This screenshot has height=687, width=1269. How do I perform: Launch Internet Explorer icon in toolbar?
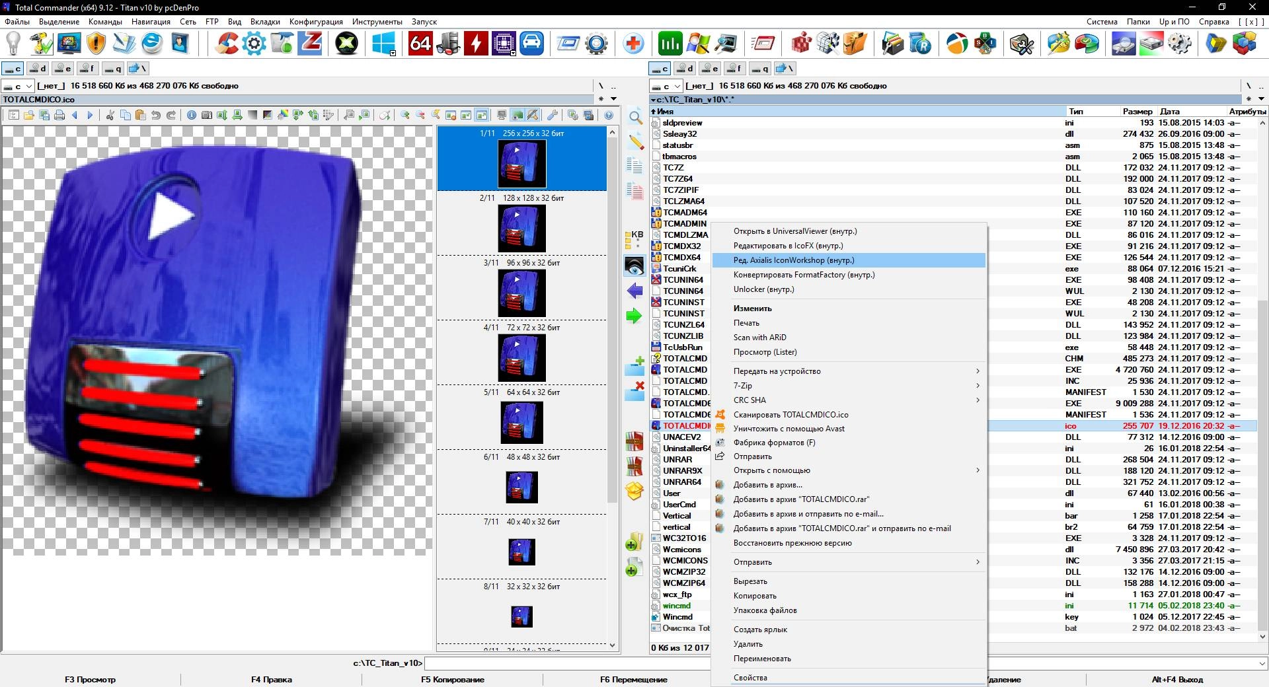pos(152,44)
